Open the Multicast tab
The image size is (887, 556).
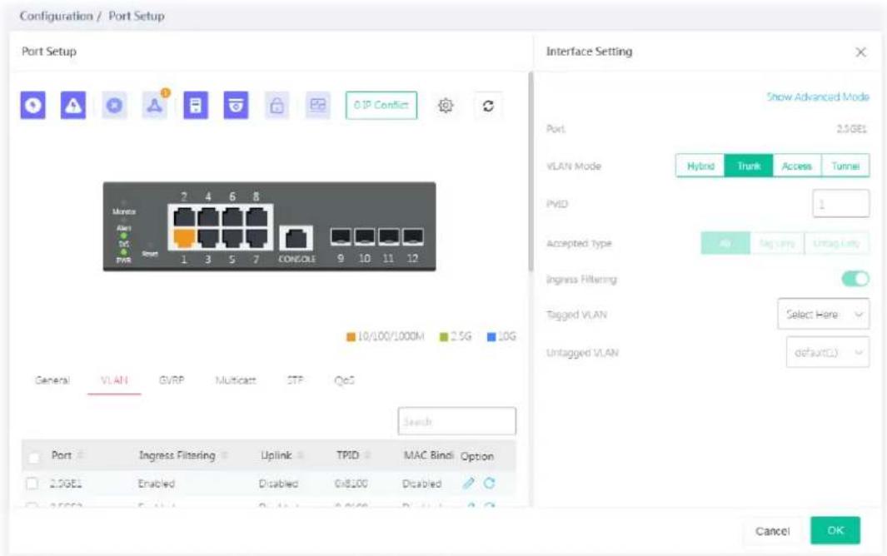click(236, 380)
